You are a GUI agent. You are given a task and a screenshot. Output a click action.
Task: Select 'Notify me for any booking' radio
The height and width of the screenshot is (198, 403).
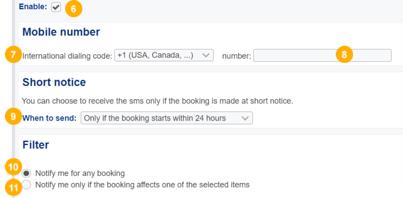26,174
